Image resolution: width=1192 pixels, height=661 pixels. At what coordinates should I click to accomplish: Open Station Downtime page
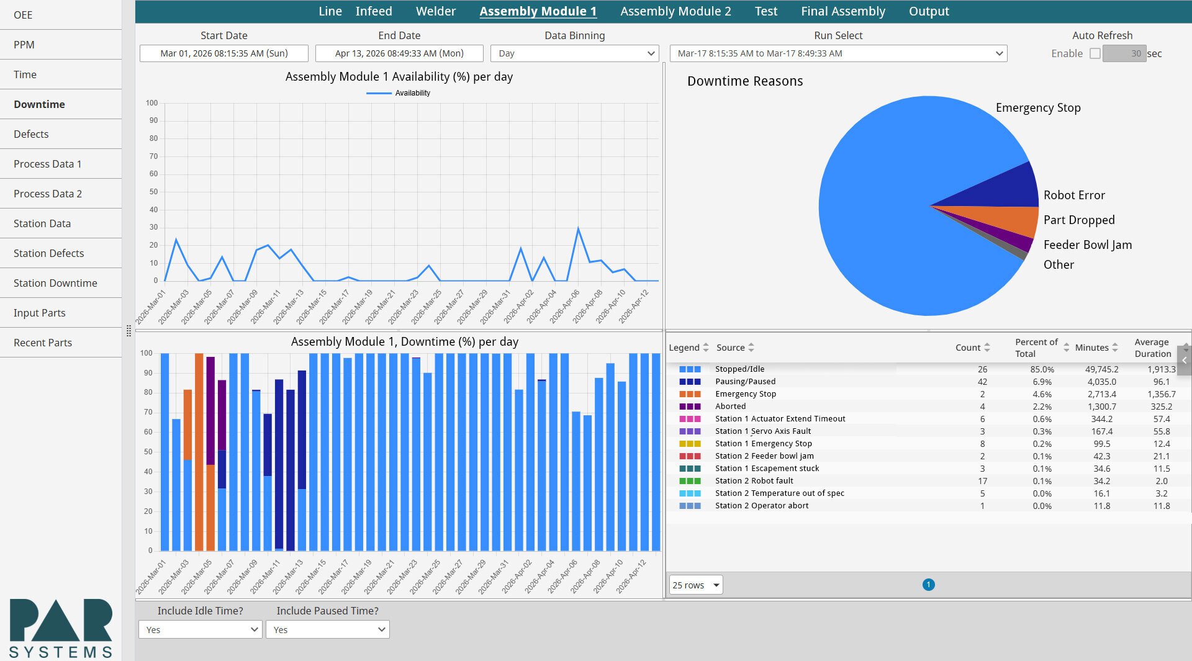(61, 283)
